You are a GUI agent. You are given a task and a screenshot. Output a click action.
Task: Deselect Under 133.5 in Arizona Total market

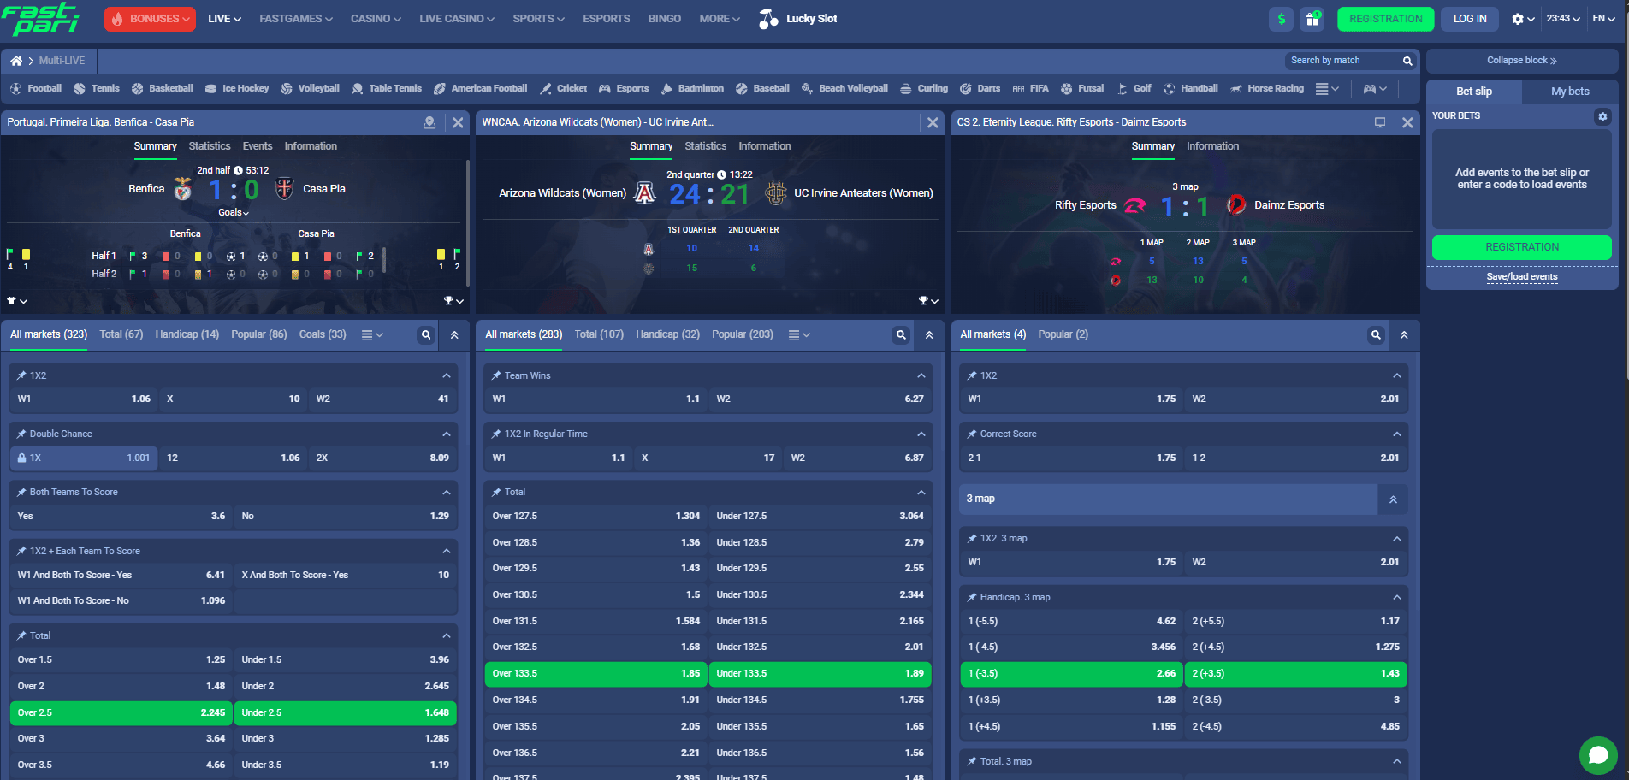820,674
